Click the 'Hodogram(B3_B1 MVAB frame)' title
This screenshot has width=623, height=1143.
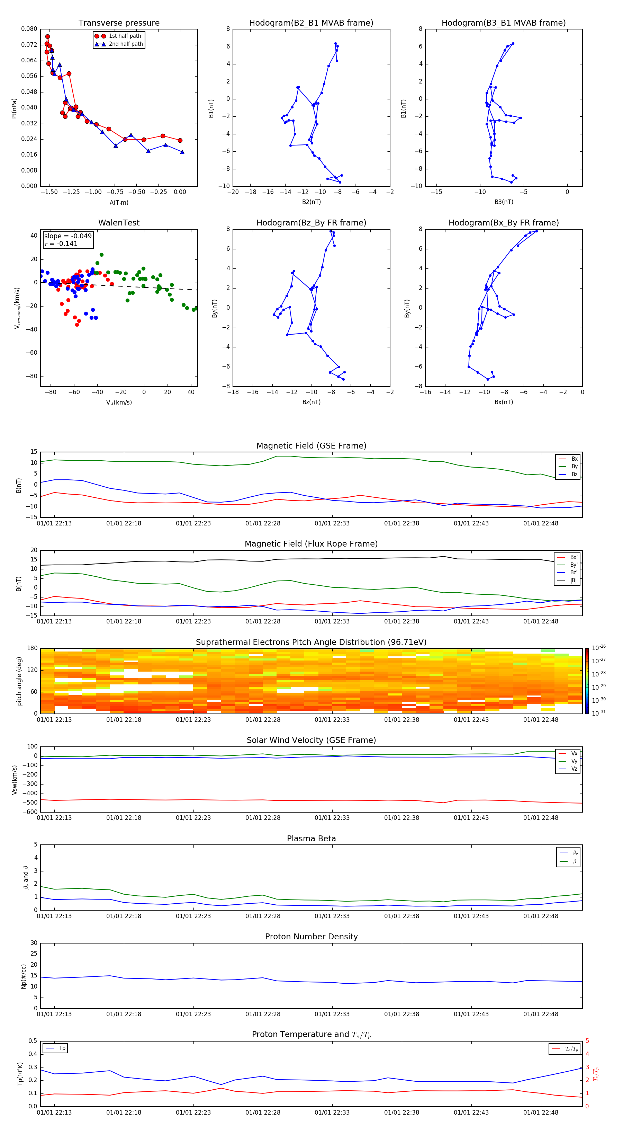(504, 23)
